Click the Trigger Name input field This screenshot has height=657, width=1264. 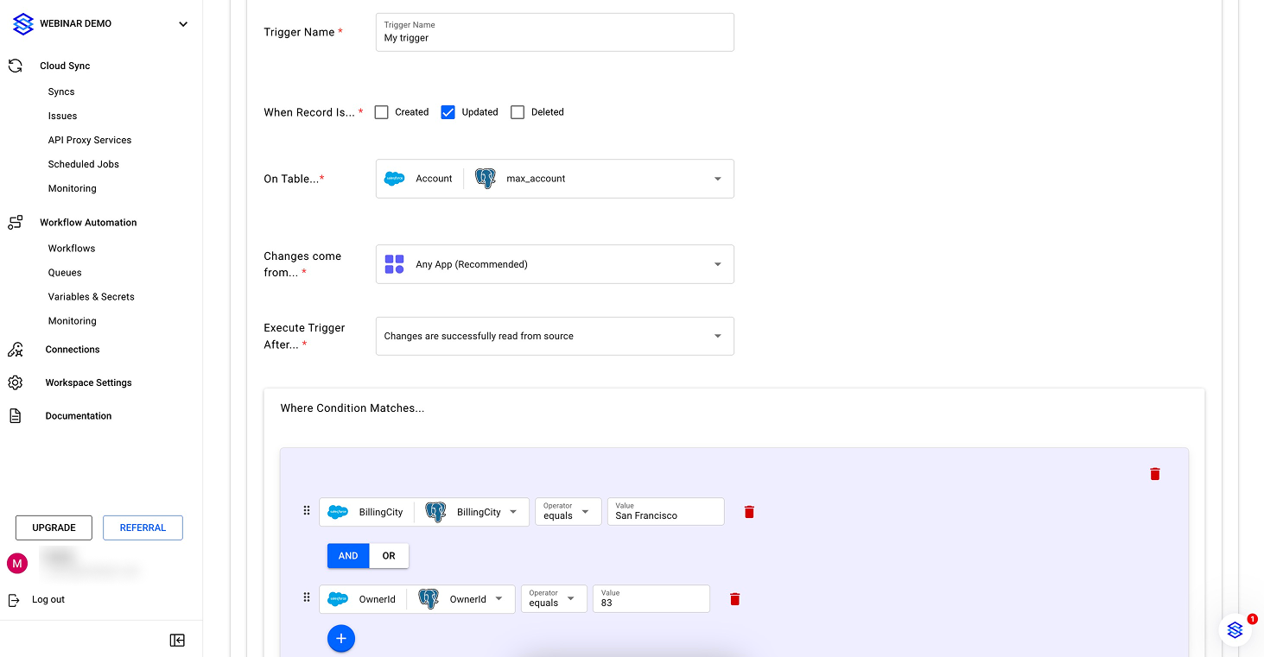tap(555, 38)
